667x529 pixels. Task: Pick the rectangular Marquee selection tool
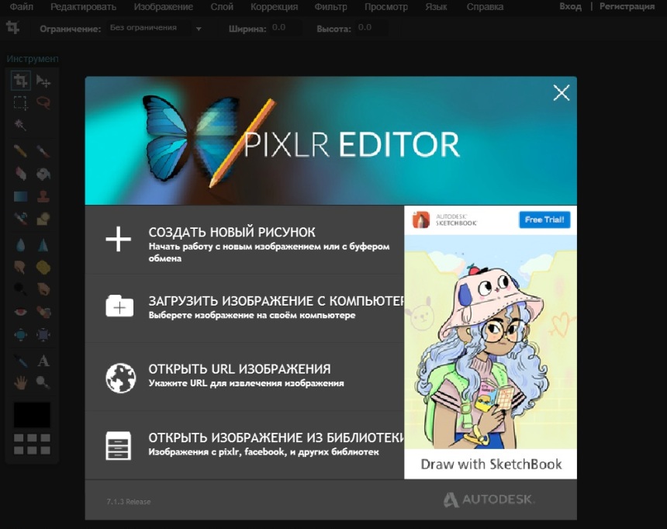(20, 103)
